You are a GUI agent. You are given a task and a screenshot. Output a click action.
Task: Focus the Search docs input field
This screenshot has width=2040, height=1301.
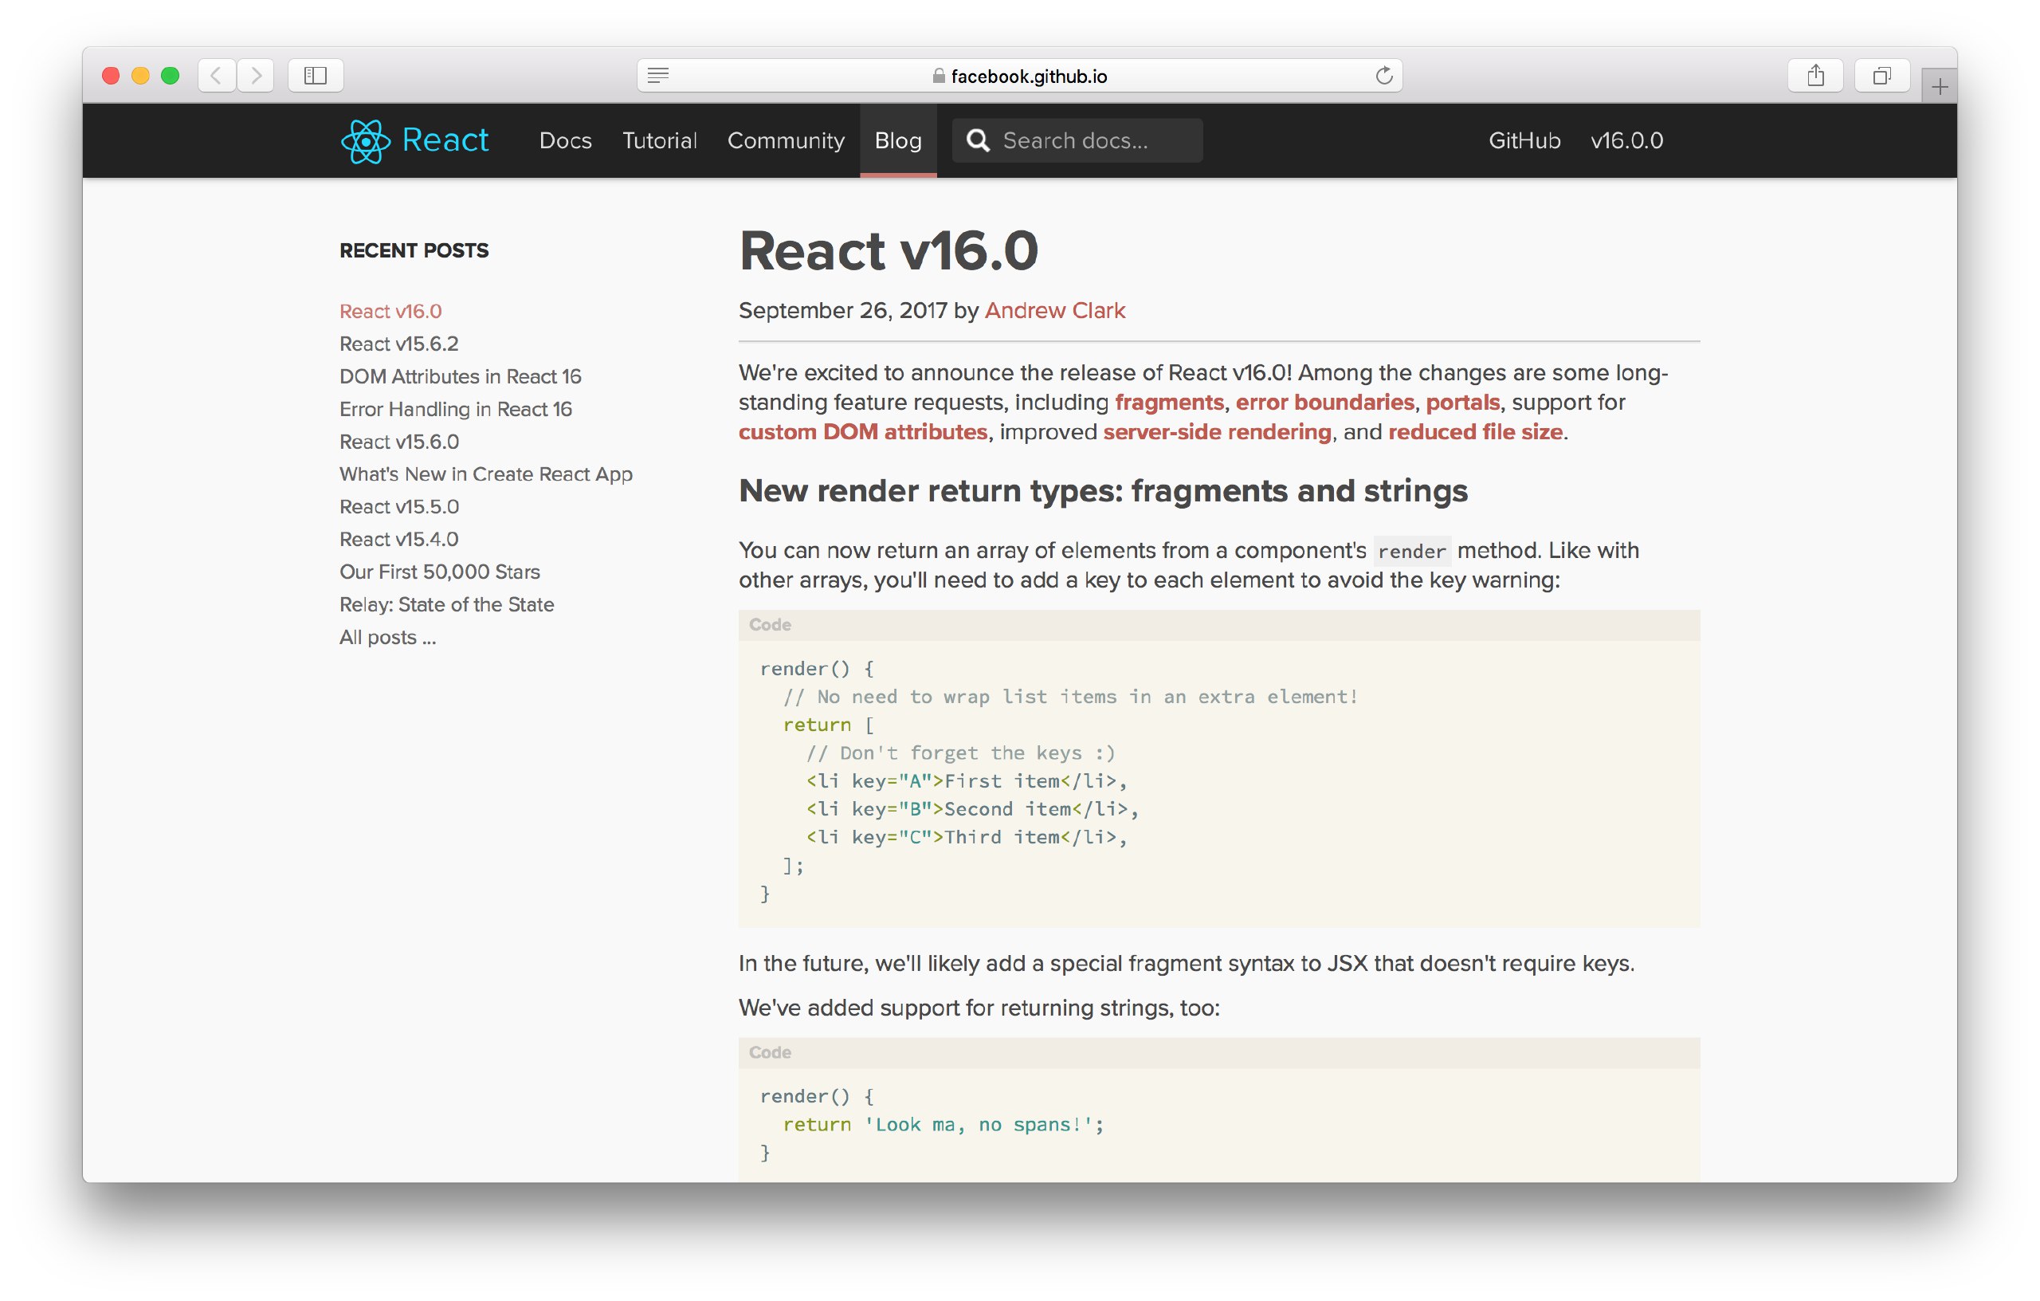click(x=1077, y=140)
